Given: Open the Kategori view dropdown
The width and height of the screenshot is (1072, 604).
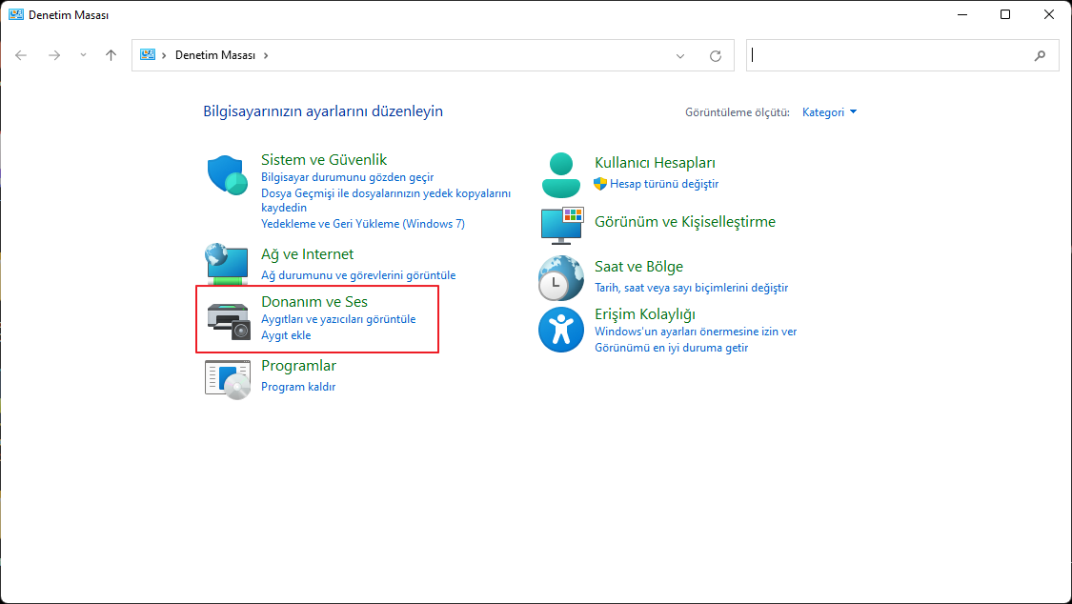Looking at the screenshot, I should click(829, 112).
